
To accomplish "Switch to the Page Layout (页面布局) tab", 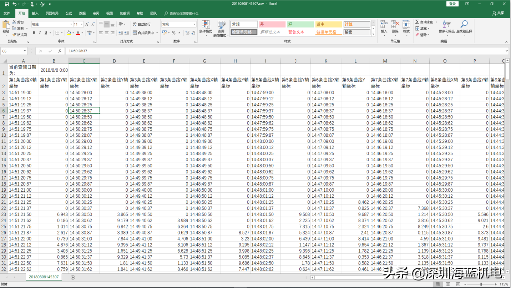I will pyautogui.click(x=52, y=14).
